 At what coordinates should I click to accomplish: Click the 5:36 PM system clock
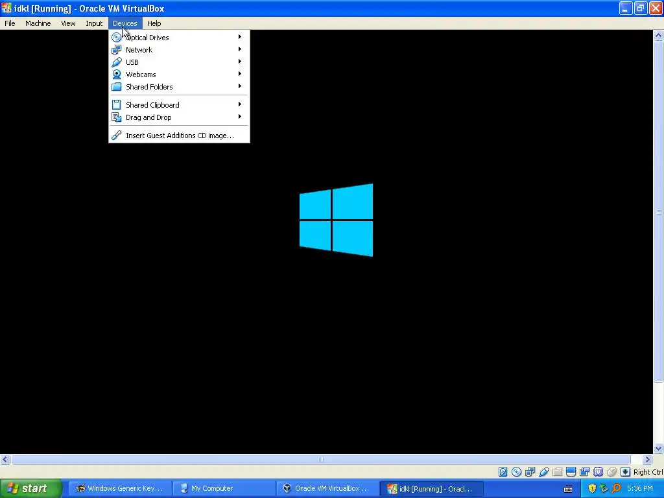640,488
